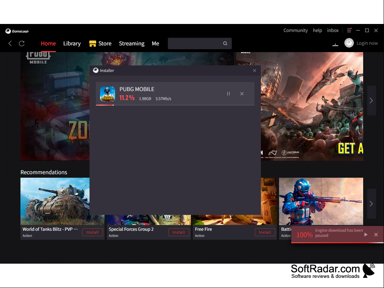Pause the PUBG MOBILE download

pyautogui.click(x=228, y=94)
